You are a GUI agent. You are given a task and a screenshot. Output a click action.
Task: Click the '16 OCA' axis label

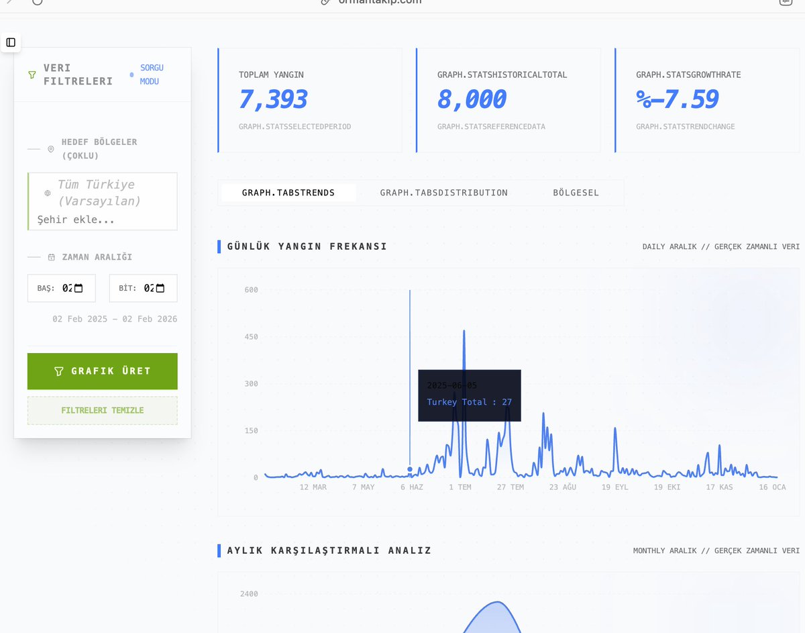(x=772, y=487)
